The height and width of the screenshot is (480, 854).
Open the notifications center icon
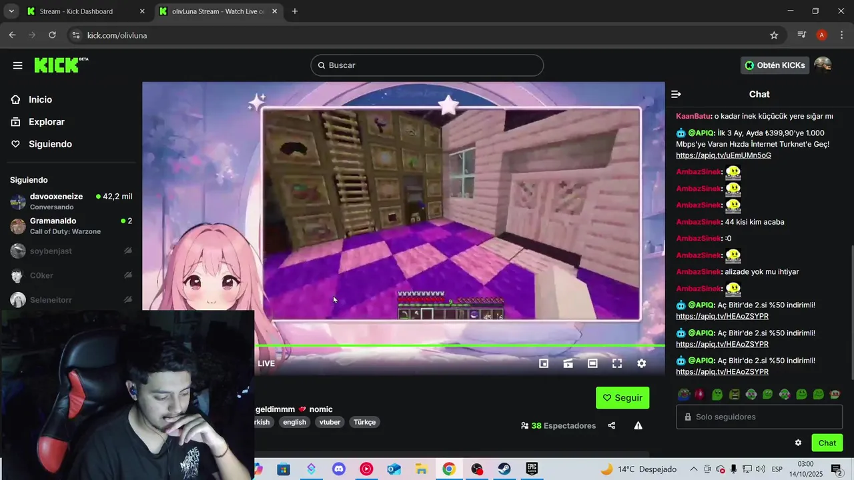coord(837,469)
